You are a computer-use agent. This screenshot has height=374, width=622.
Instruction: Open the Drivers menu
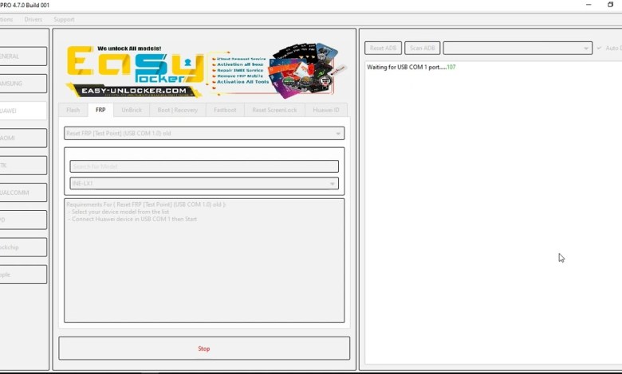33,19
